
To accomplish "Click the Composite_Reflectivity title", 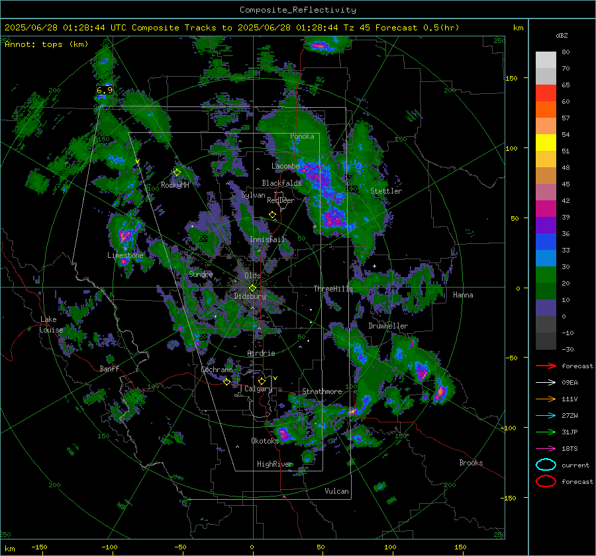I will 298,10.
